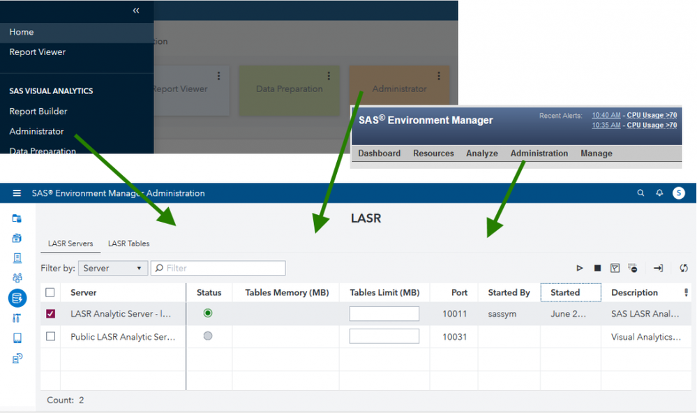Open Dashboard menu in Environment Manager
The image size is (697, 413).
pyautogui.click(x=379, y=153)
